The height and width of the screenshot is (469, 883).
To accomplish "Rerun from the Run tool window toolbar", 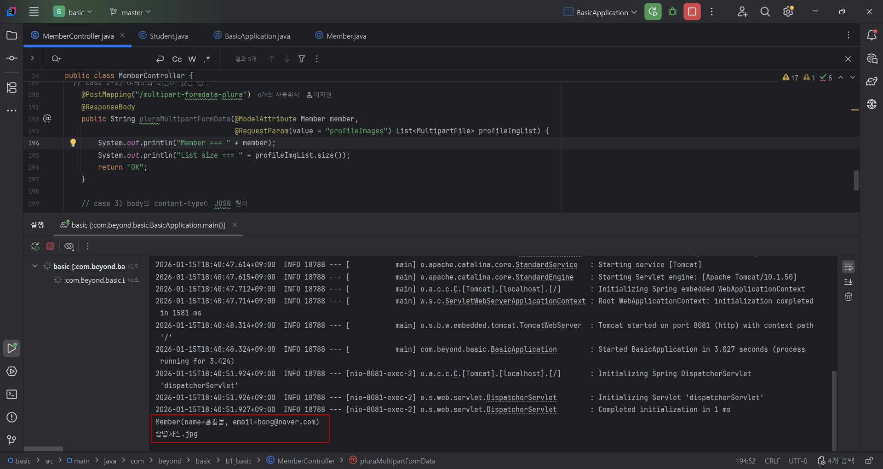I will [35, 246].
